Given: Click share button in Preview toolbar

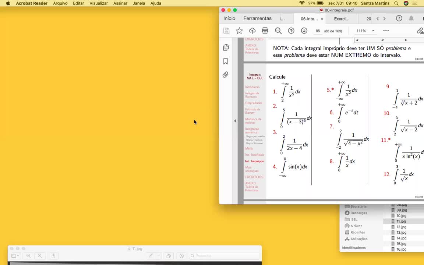Looking at the screenshot, I should (x=53, y=256).
